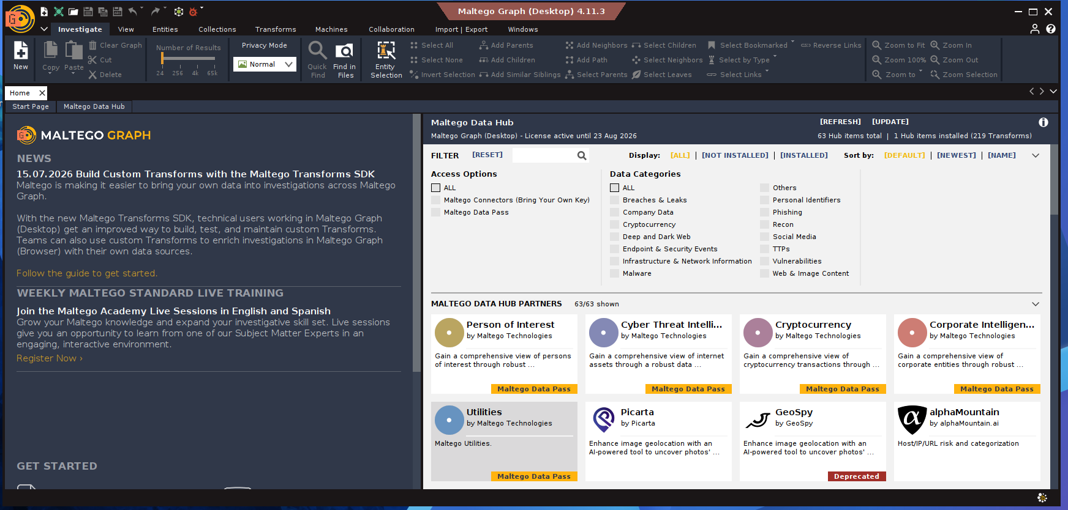
Task: Switch to the Start Page tab
Action: (31, 106)
